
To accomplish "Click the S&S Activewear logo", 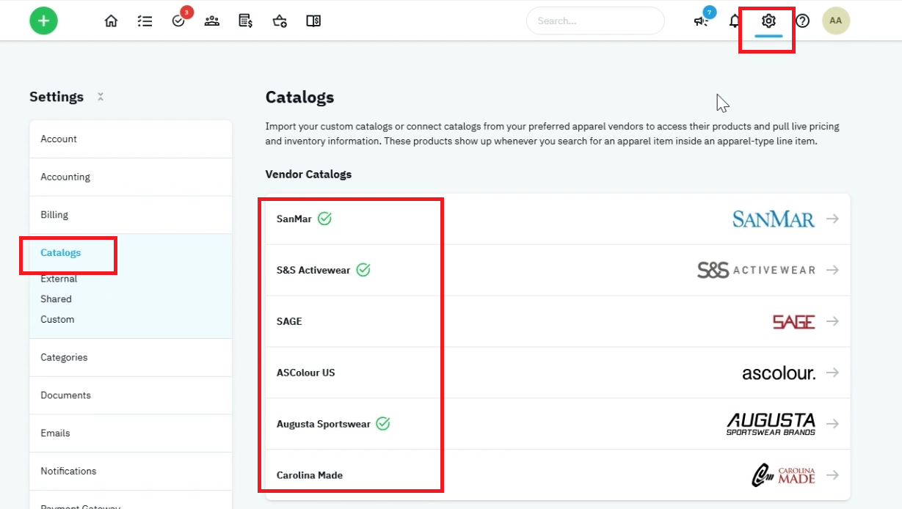I will pyautogui.click(x=756, y=270).
